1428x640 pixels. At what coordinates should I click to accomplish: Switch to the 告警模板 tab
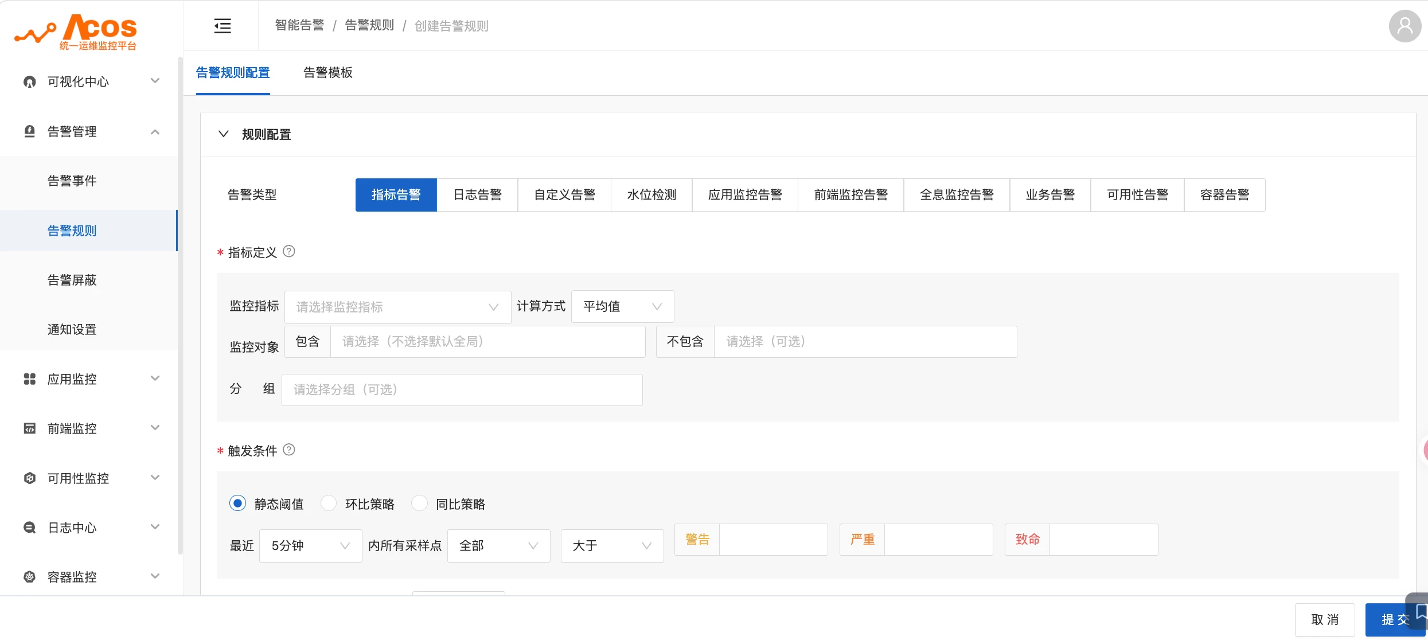pyautogui.click(x=328, y=73)
